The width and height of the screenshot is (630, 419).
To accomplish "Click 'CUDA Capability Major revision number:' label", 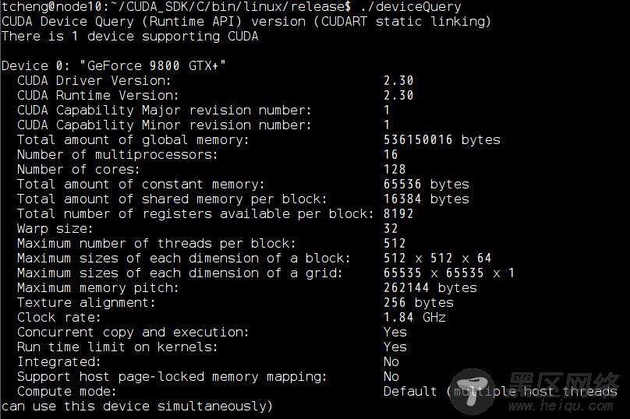I will (165, 111).
